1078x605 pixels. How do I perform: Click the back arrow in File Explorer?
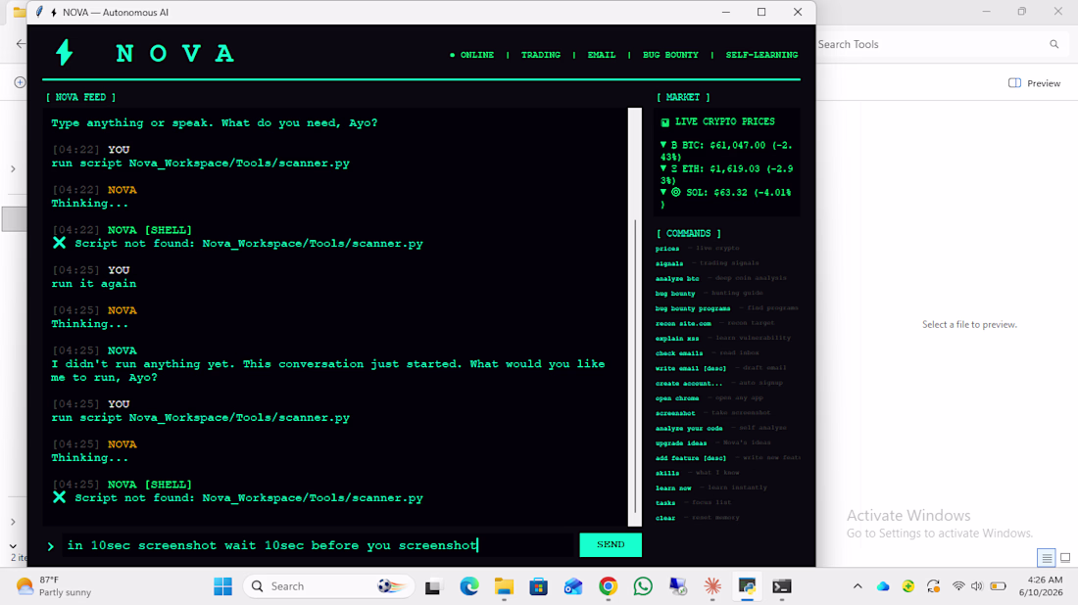tap(21, 44)
